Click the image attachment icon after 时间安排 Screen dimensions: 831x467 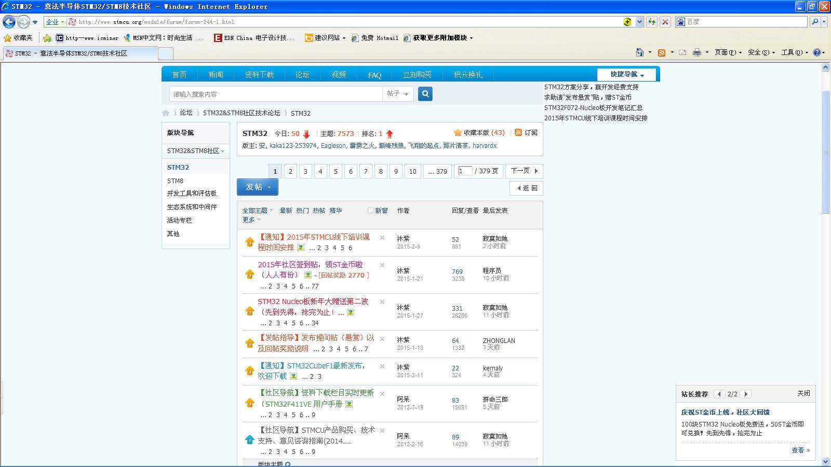click(301, 248)
